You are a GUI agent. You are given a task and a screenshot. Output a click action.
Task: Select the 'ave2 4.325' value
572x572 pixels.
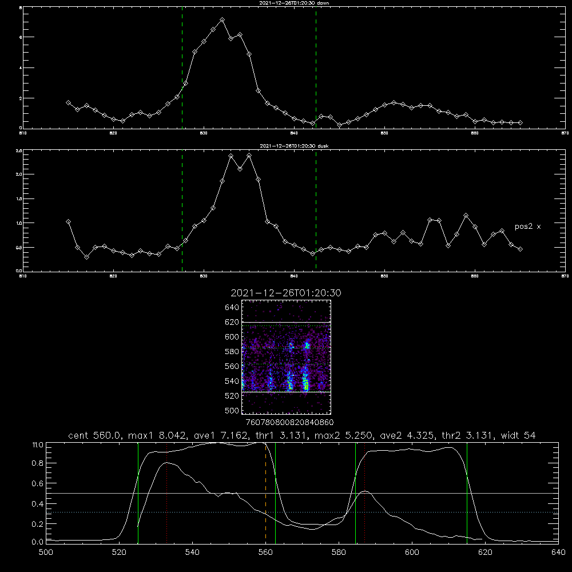(407, 435)
